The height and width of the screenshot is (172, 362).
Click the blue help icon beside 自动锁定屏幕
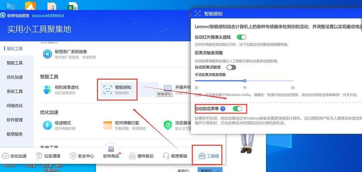223,109
